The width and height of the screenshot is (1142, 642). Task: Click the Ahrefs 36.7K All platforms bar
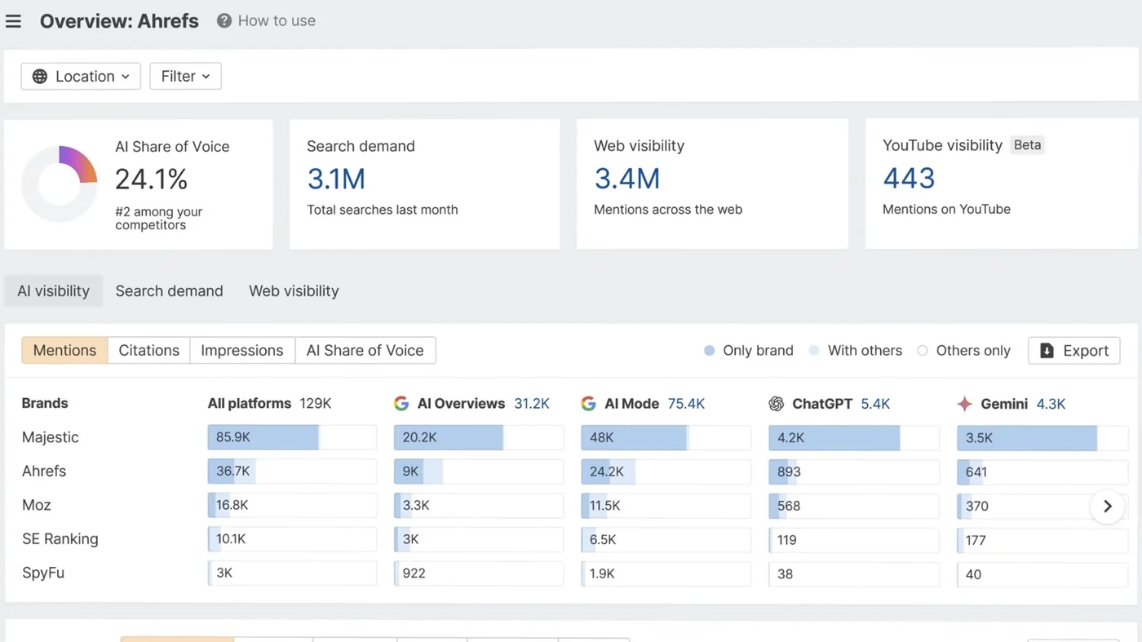292,472
